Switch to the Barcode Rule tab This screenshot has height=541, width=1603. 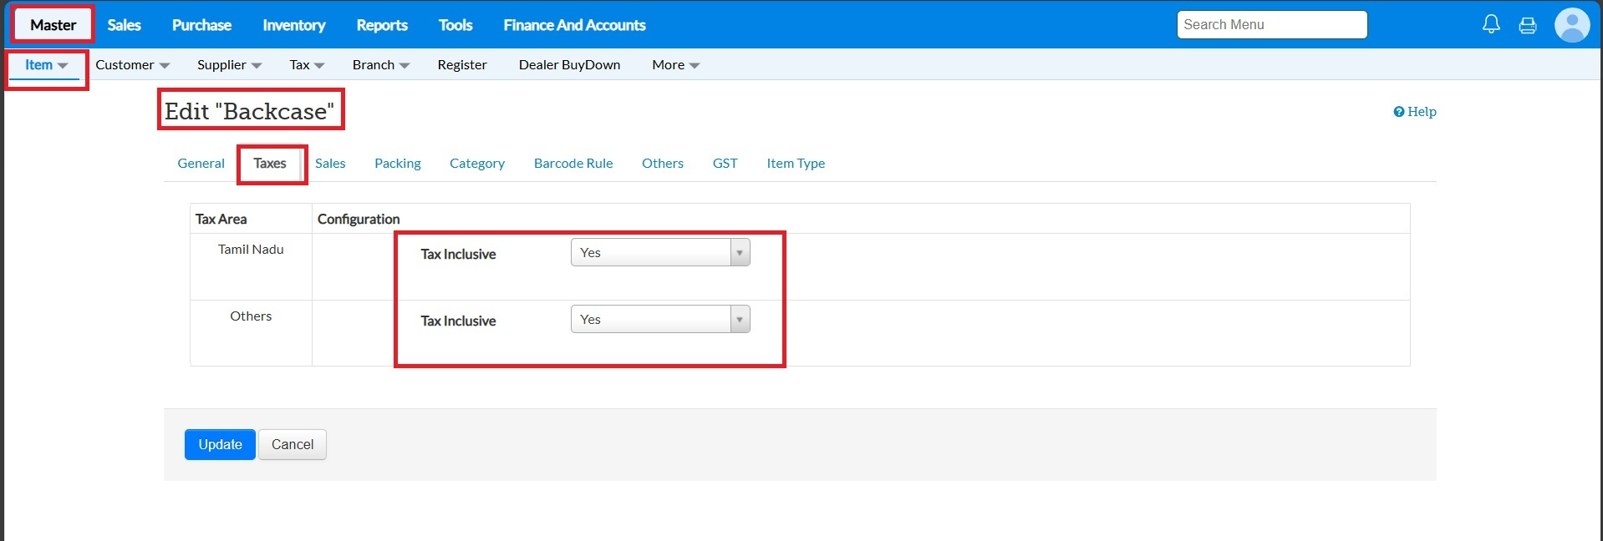pos(573,164)
